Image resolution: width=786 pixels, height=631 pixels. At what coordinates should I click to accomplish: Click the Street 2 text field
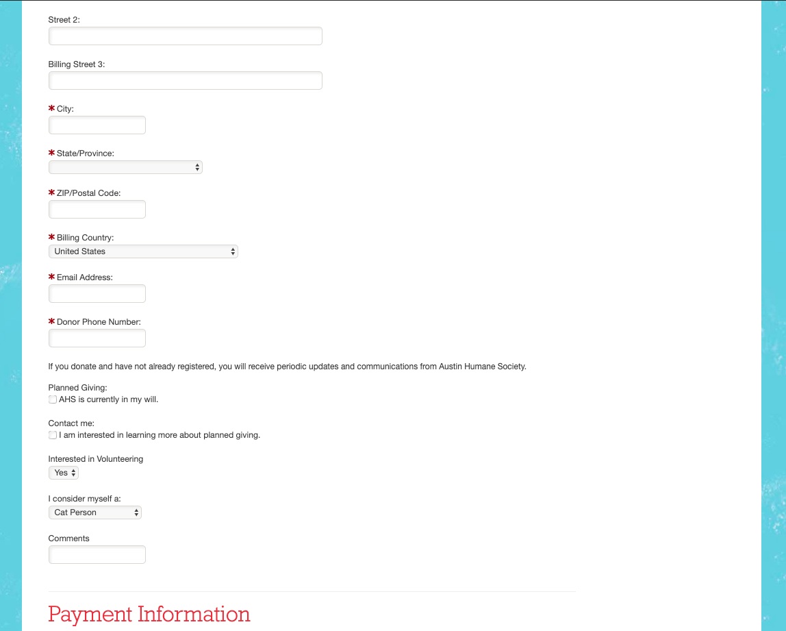[x=185, y=36]
